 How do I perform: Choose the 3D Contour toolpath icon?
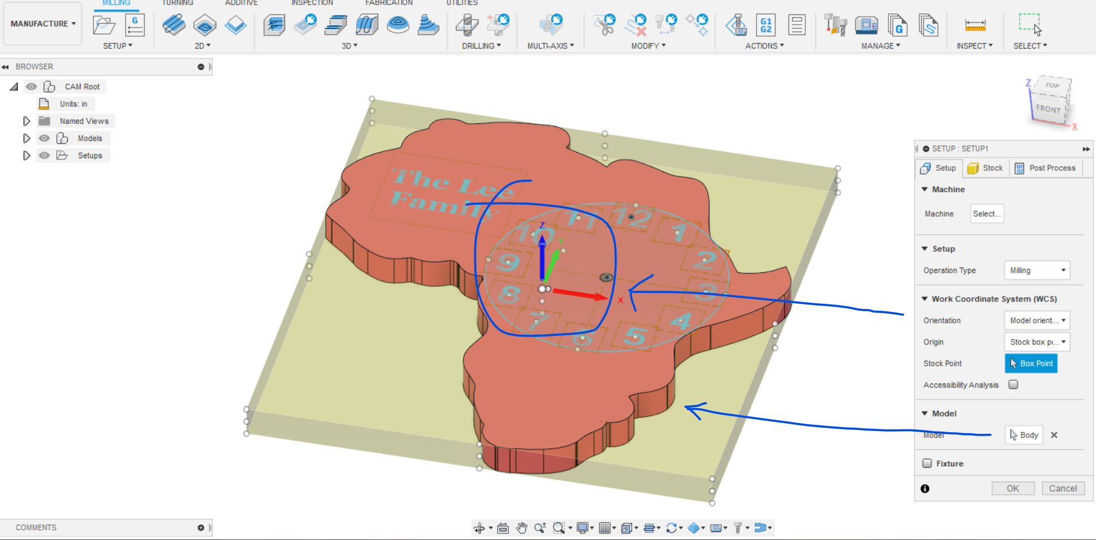(428, 25)
